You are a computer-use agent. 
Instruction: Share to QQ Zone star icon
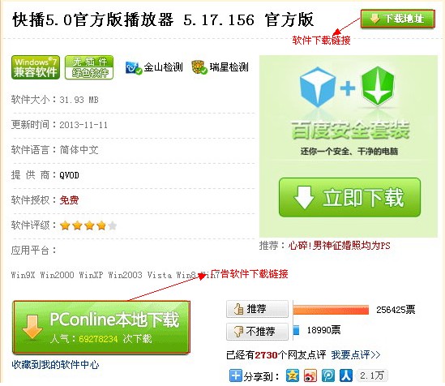[293, 375]
